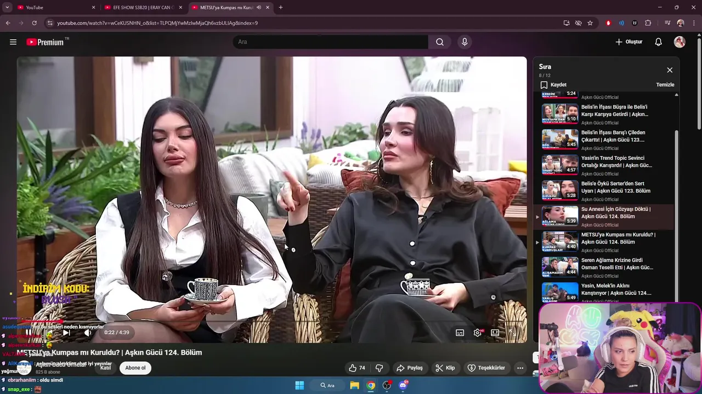Close the Sıra queue panel
The height and width of the screenshot is (394, 702).
(x=670, y=70)
